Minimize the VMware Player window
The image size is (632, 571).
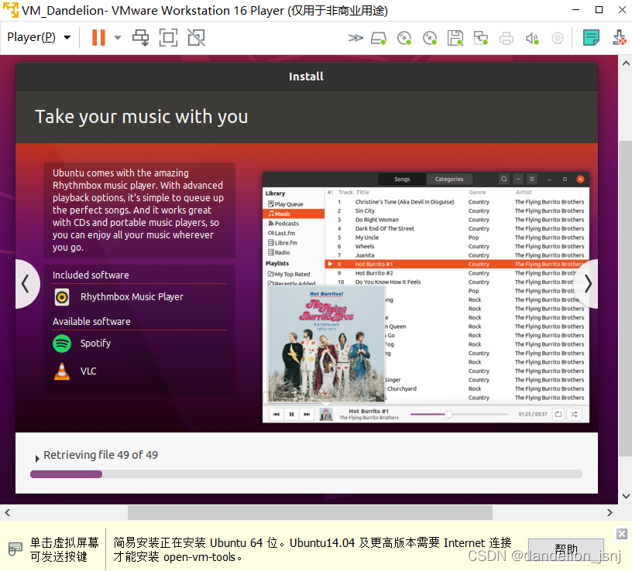(576, 9)
